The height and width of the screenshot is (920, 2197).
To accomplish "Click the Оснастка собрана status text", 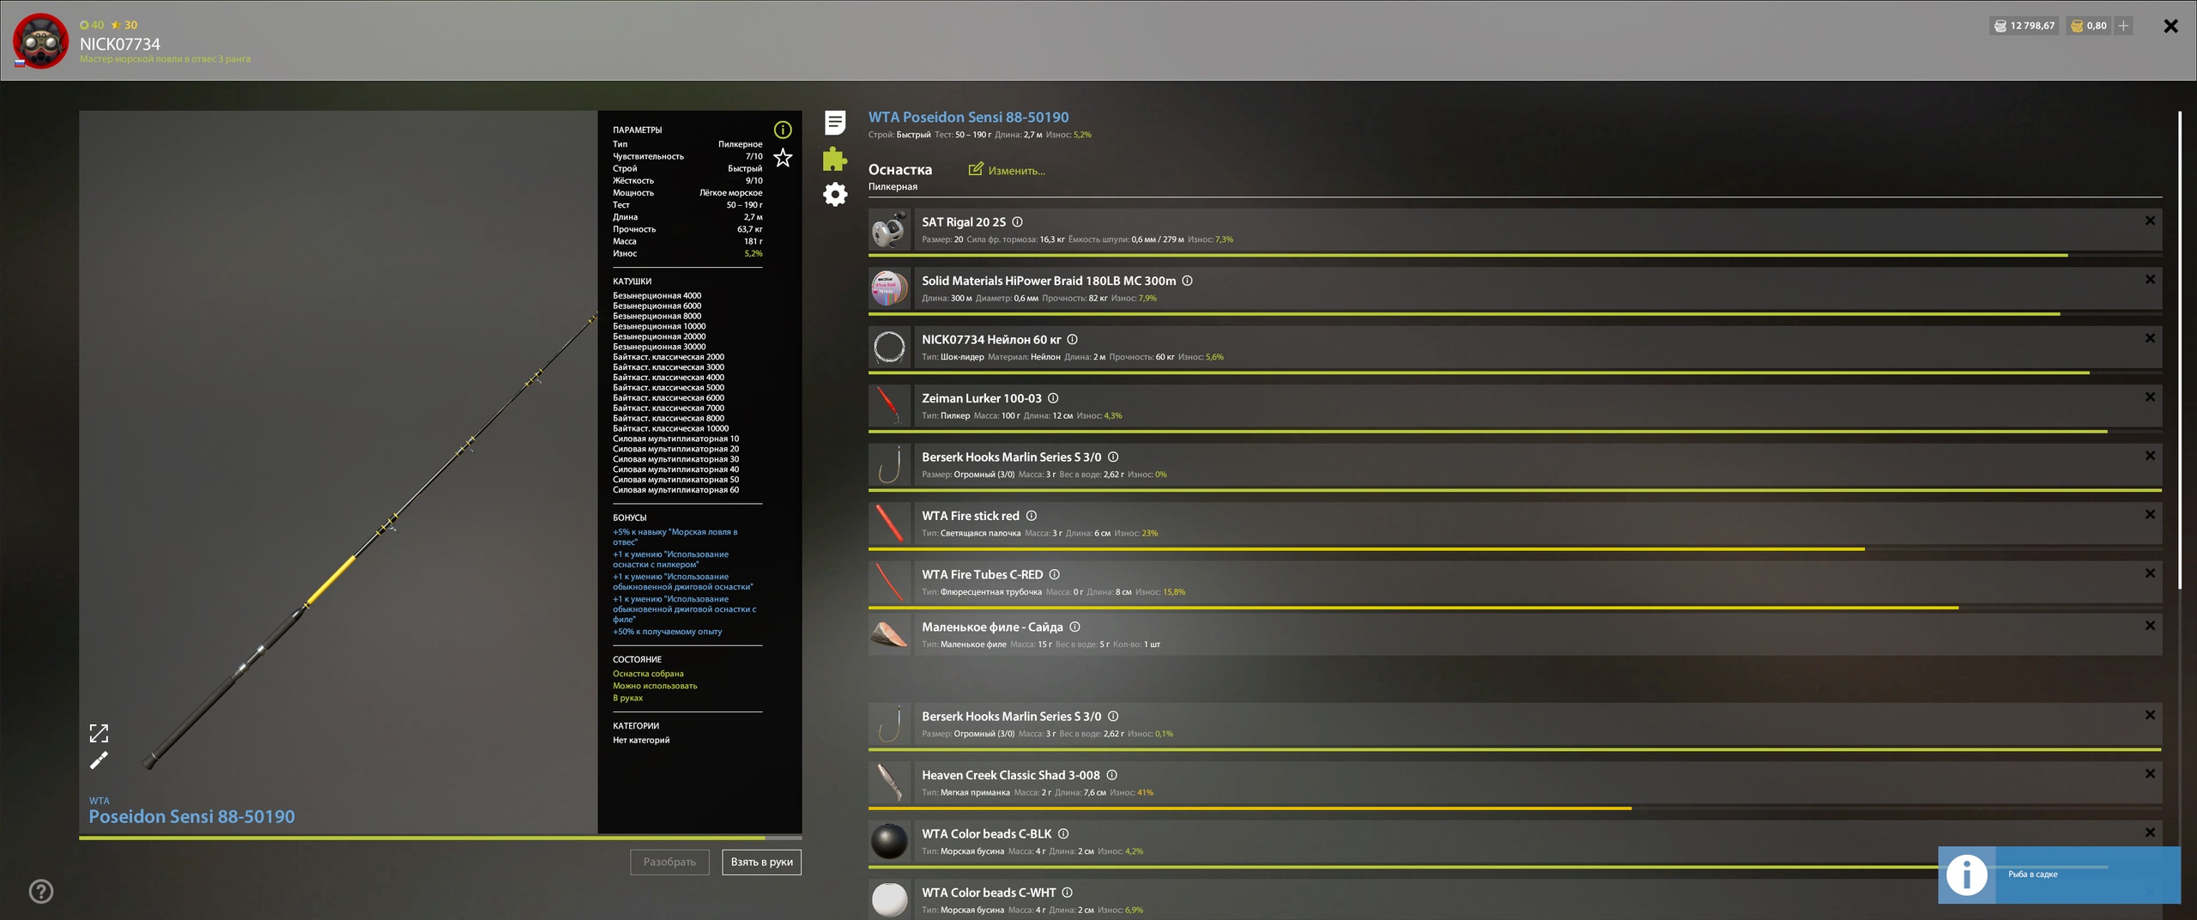I will (x=648, y=674).
